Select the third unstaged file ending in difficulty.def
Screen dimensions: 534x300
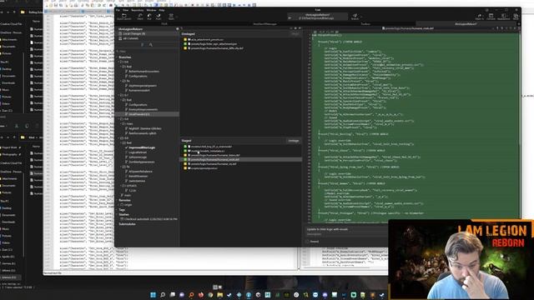click(241, 48)
